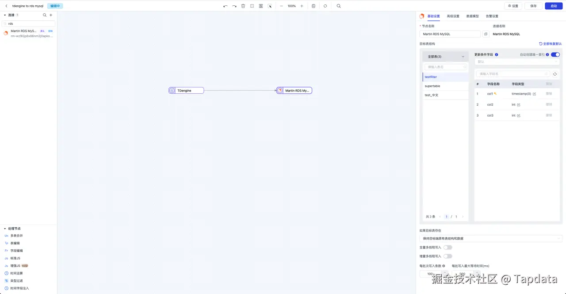Click info icon beside 更新条件字段
The width and height of the screenshot is (566, 294).
pos(497,55)
